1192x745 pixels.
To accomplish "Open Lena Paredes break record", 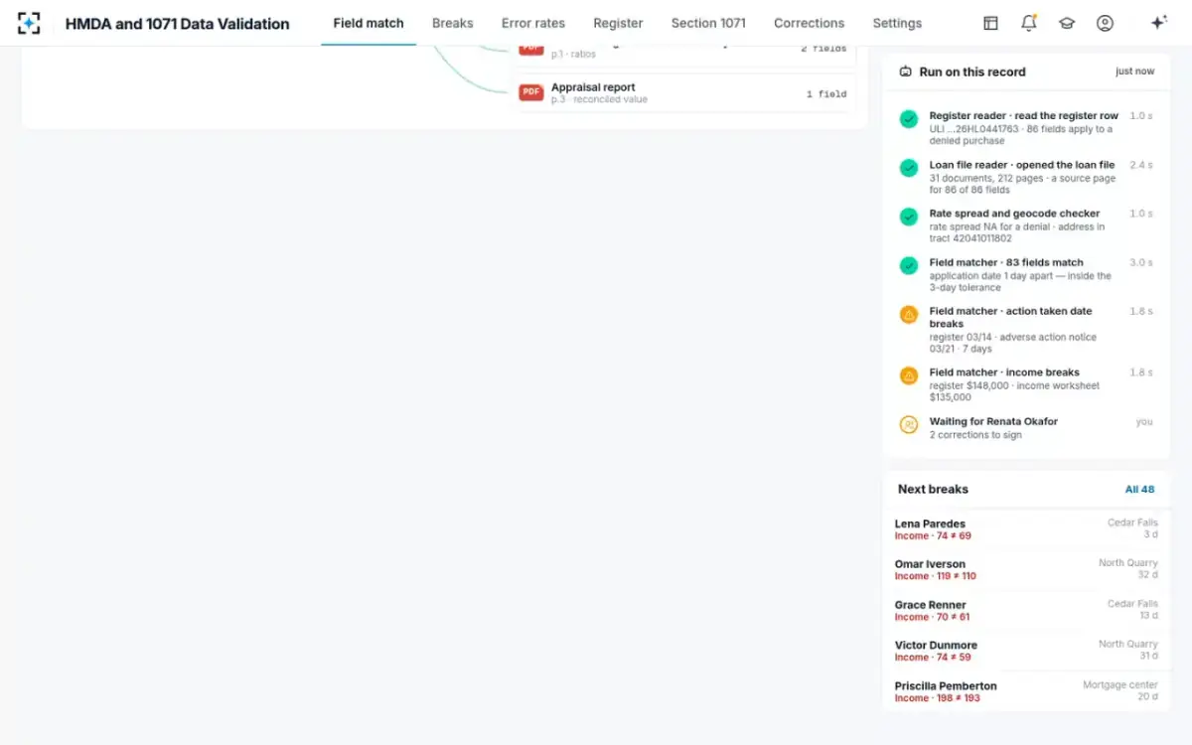I will click(x=1026, y=529).
